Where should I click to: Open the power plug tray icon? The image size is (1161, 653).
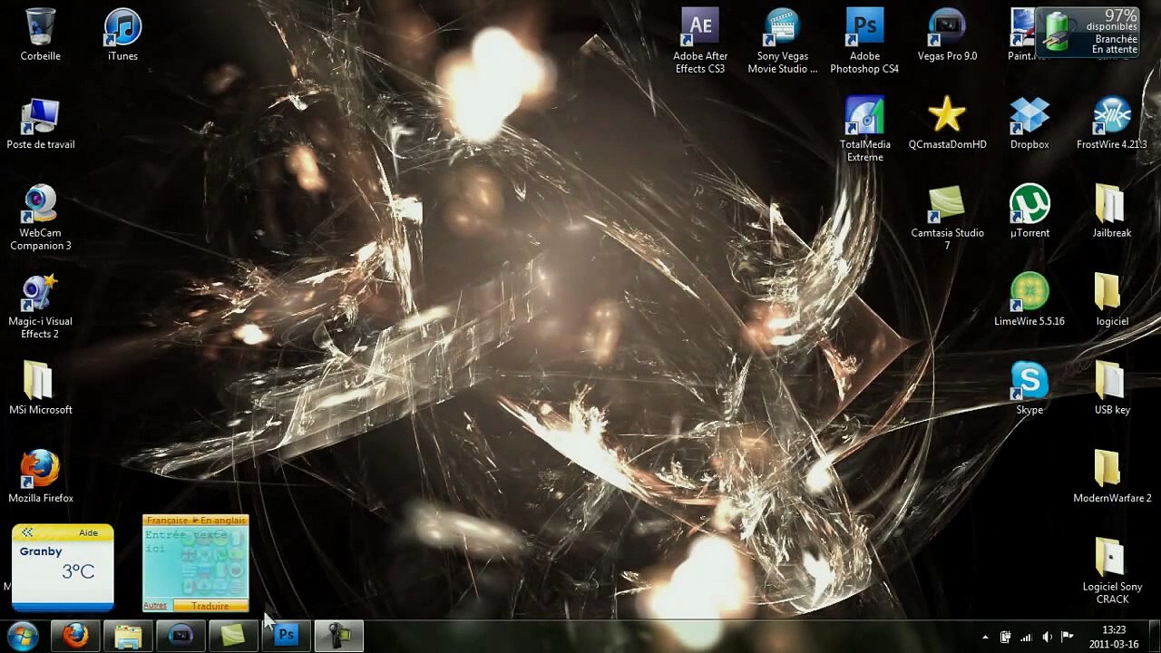click(1005, 637)
